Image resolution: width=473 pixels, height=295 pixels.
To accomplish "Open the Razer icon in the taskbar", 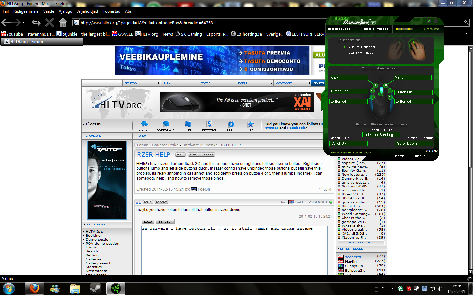I will 116,288.
